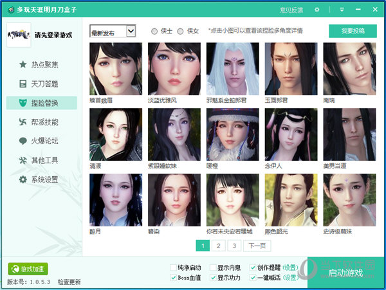Minimize the window
The width and height of the screenshot is (386, 290).
coord(358,10)
